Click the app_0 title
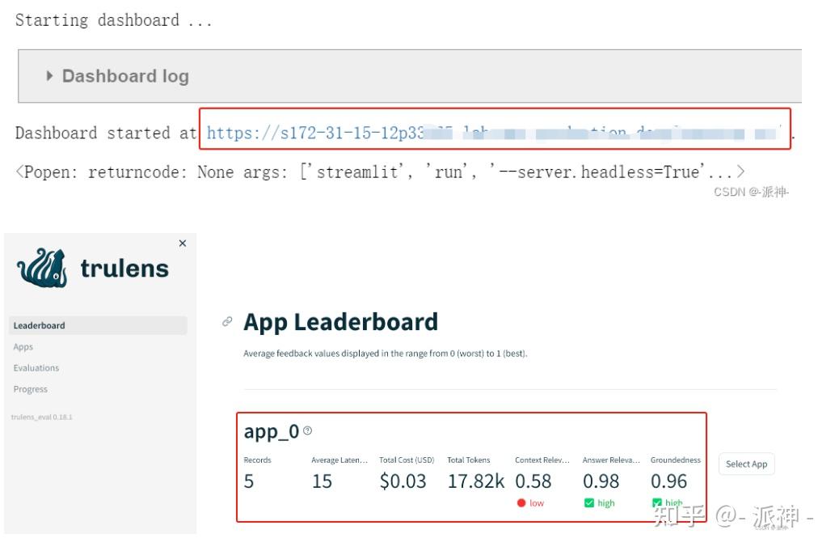 271,432
